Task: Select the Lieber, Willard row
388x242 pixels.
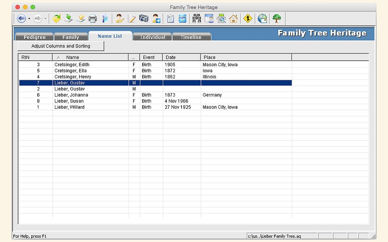Action: tap(69, 107)
